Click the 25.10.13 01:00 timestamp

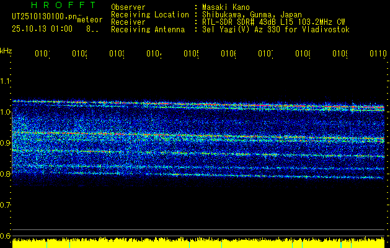(x=42, y=29)
